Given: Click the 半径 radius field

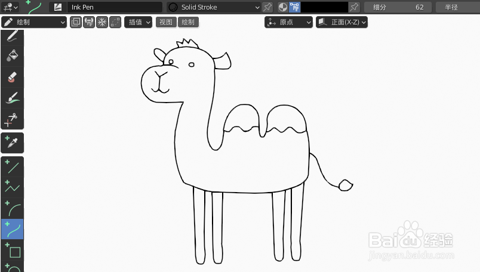Looking at the screenshot, I should (458, 7).
